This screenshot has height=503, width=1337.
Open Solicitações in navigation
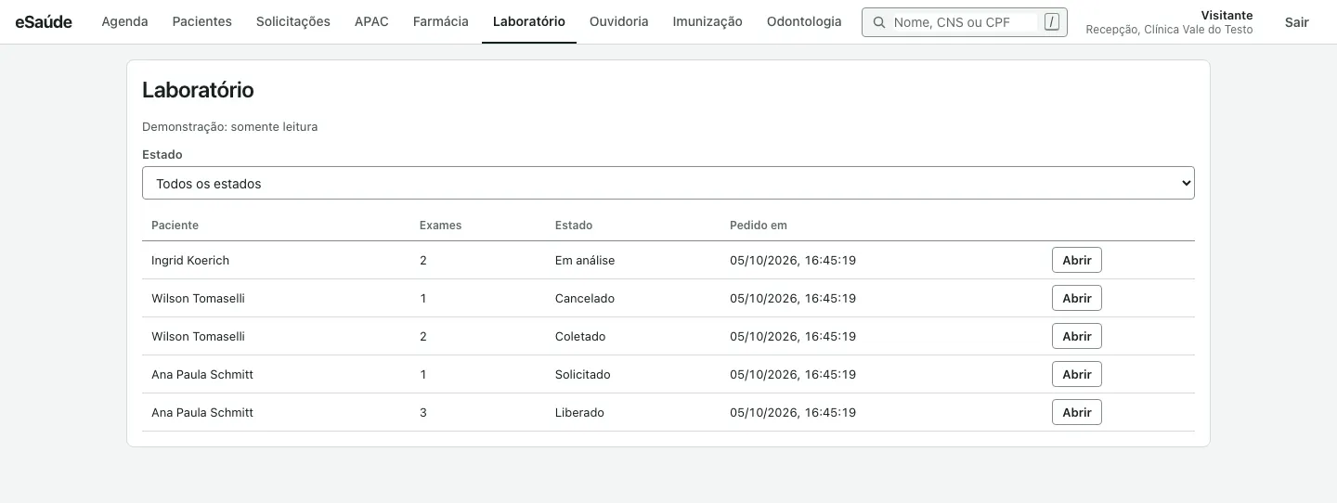293,21
